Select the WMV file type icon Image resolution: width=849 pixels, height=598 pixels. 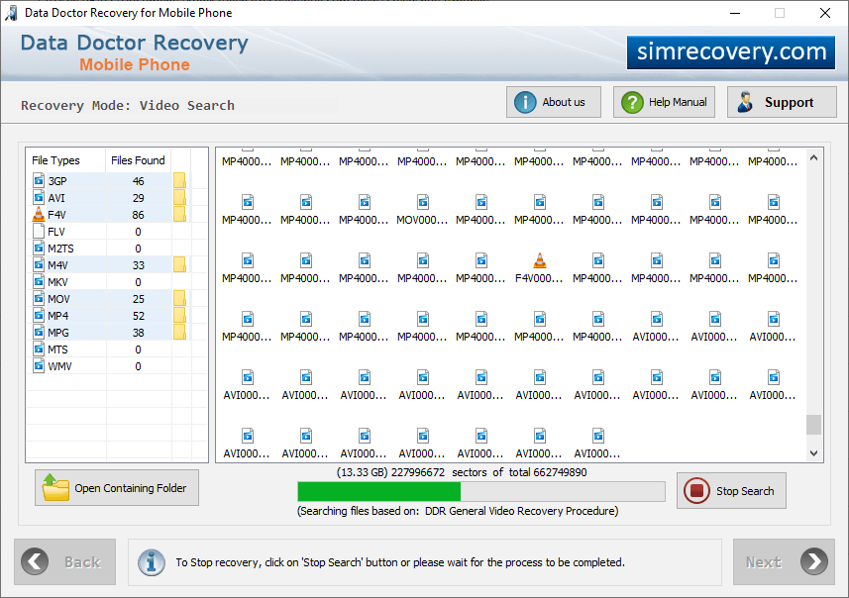[39, 366]
